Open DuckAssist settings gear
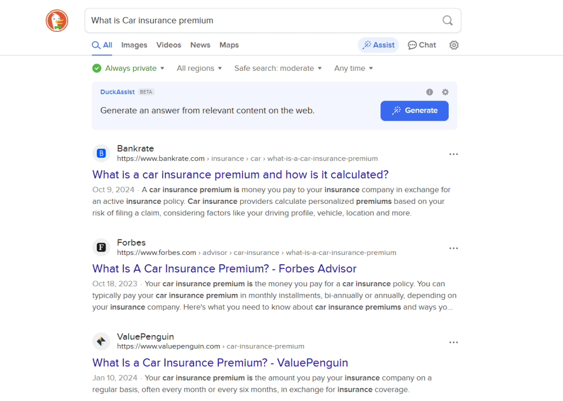The width and height of the screenshot is (563, 401). pyautogui.click(x=445, y=92)
